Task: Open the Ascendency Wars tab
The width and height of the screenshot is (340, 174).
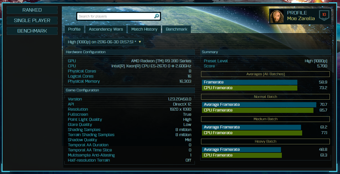Action: (x=106, y=29)
